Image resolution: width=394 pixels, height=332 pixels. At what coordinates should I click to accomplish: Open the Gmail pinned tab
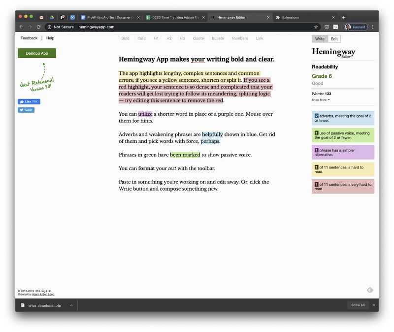pyautogui.click(x=41, y=17)
